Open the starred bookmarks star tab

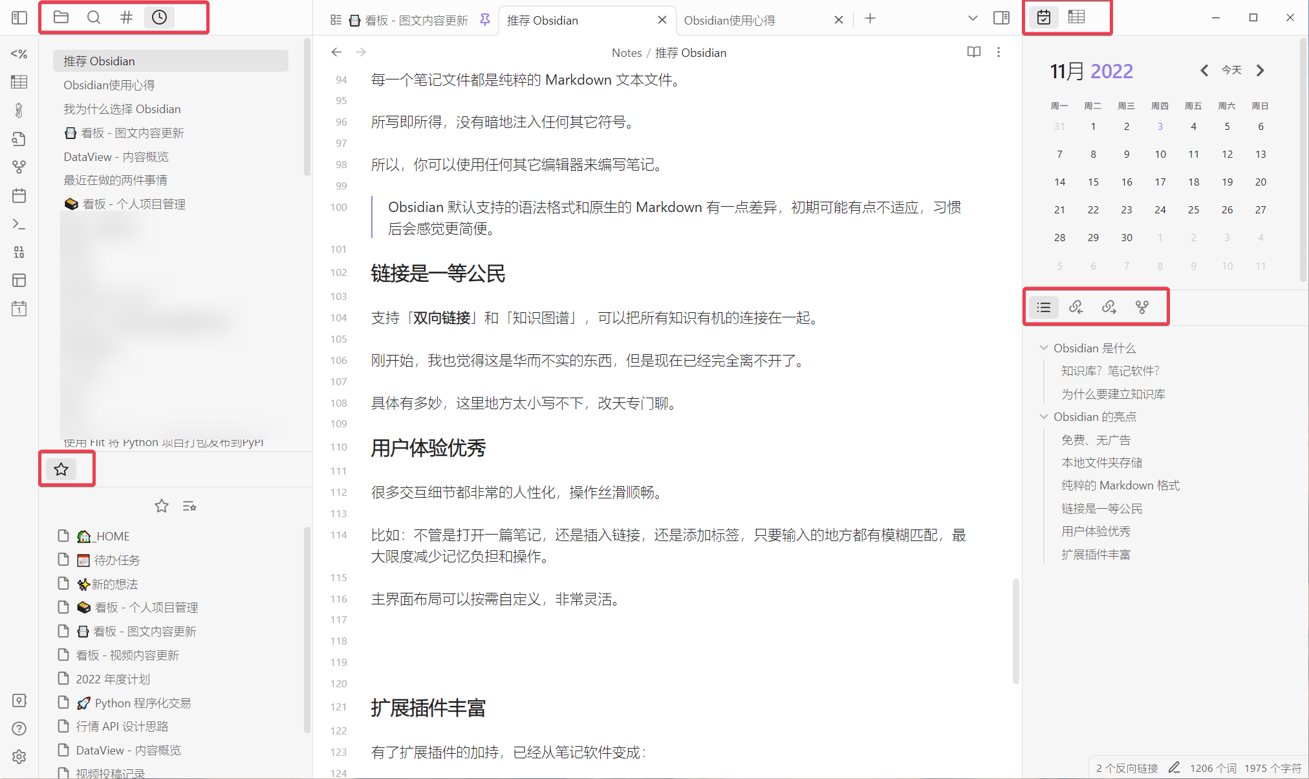[x=61, y=469]
